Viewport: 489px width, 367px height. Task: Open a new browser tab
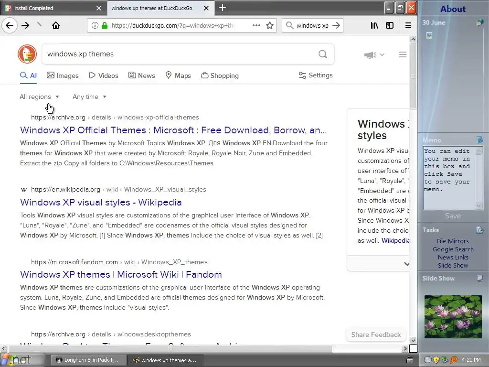223,8
